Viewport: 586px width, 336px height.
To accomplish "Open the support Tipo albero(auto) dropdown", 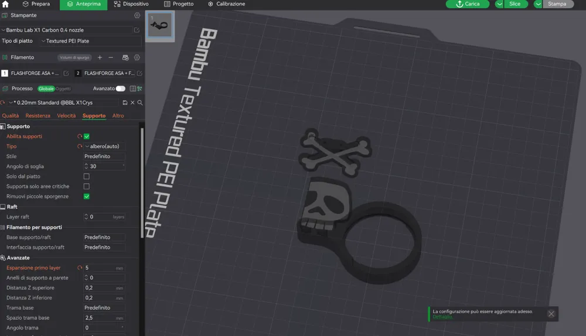I will (x=104, y=146).
